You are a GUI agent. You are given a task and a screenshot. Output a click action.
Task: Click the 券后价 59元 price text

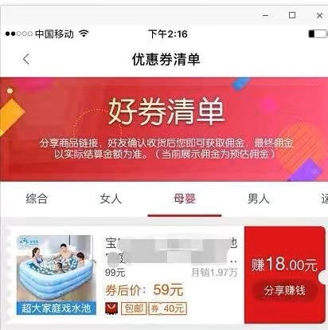pos(144,290)
